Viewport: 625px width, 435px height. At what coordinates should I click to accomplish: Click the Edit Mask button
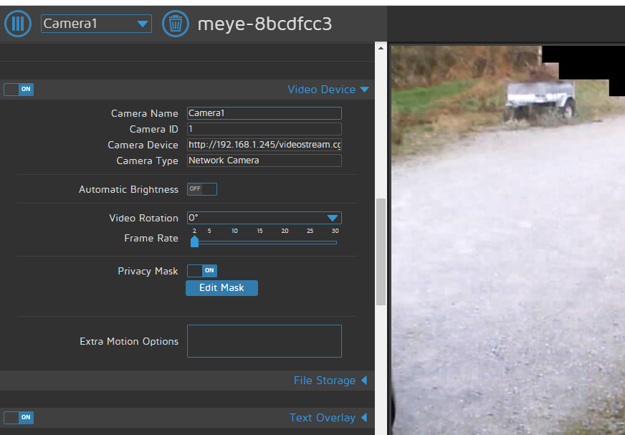(221, 287)
